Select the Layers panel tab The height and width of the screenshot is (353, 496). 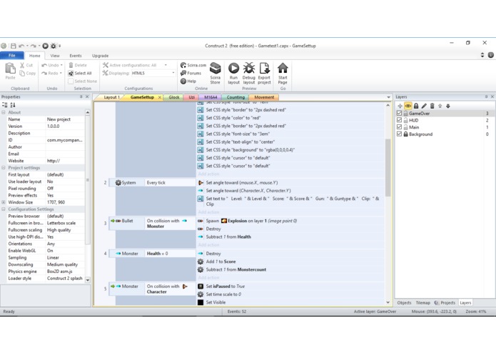point(465,303)
